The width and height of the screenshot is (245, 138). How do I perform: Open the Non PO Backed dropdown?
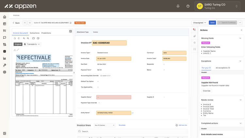click(x=105, y=125)
